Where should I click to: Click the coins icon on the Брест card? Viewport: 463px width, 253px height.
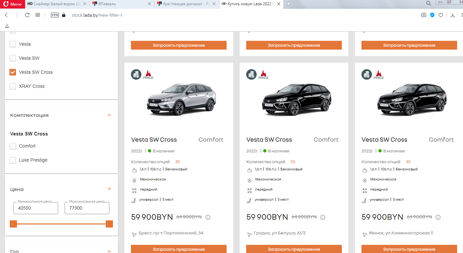click(x=136, y=74)
